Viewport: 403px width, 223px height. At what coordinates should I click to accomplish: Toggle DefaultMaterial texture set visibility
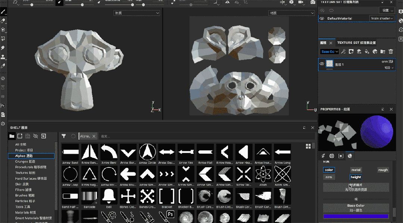pos(322,19)
